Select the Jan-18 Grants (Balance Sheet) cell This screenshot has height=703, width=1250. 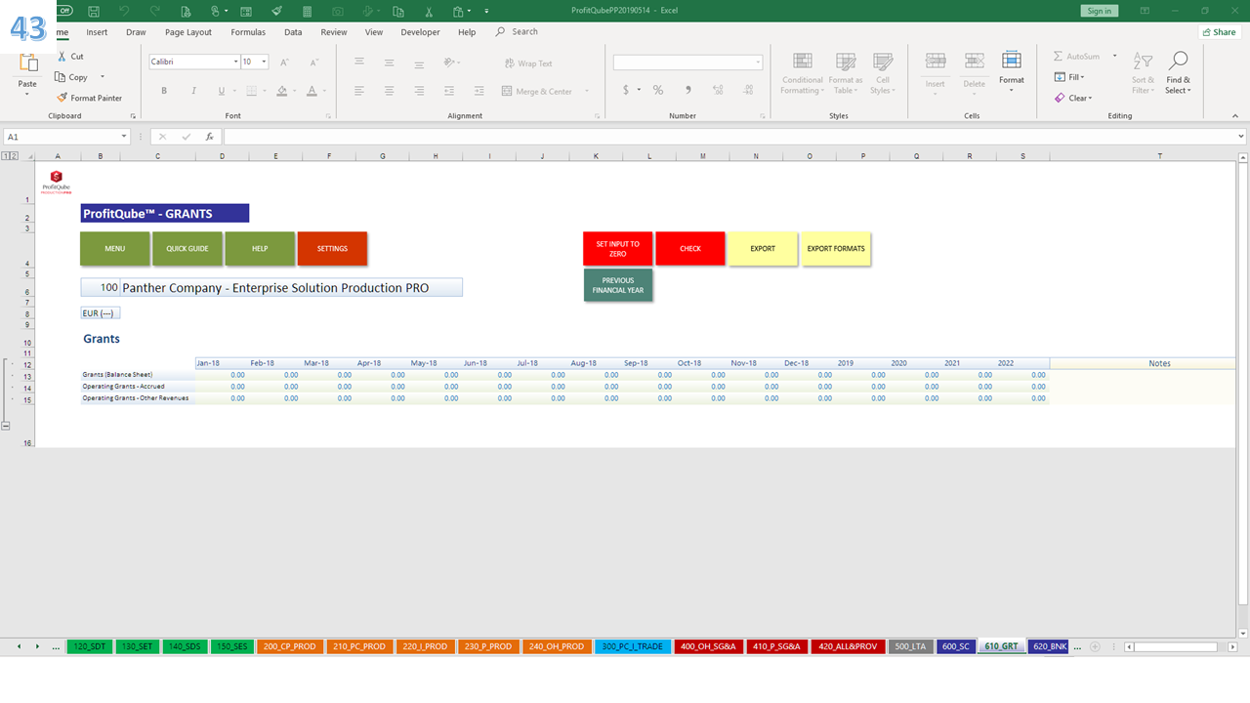pos(222,375)
